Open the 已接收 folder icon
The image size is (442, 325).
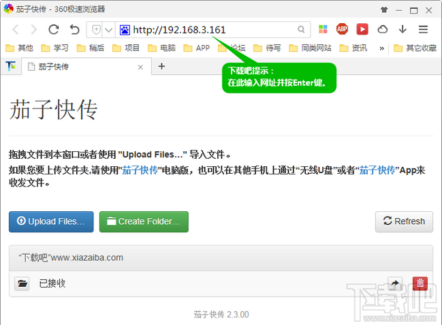pyautogui.click(x=22, y=283)
